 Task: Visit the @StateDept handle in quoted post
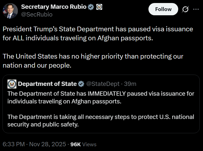[x=103, y=84]
